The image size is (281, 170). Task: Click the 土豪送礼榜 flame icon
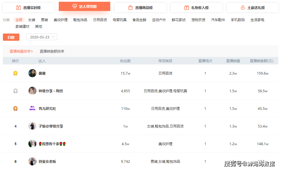click(x=242, y=8)
